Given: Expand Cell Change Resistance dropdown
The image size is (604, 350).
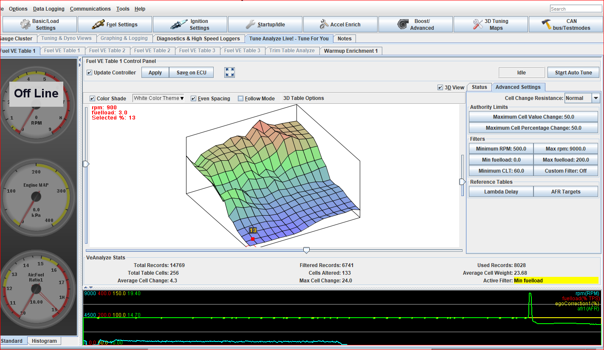Looking at the screenshot, I should (596, 98).
